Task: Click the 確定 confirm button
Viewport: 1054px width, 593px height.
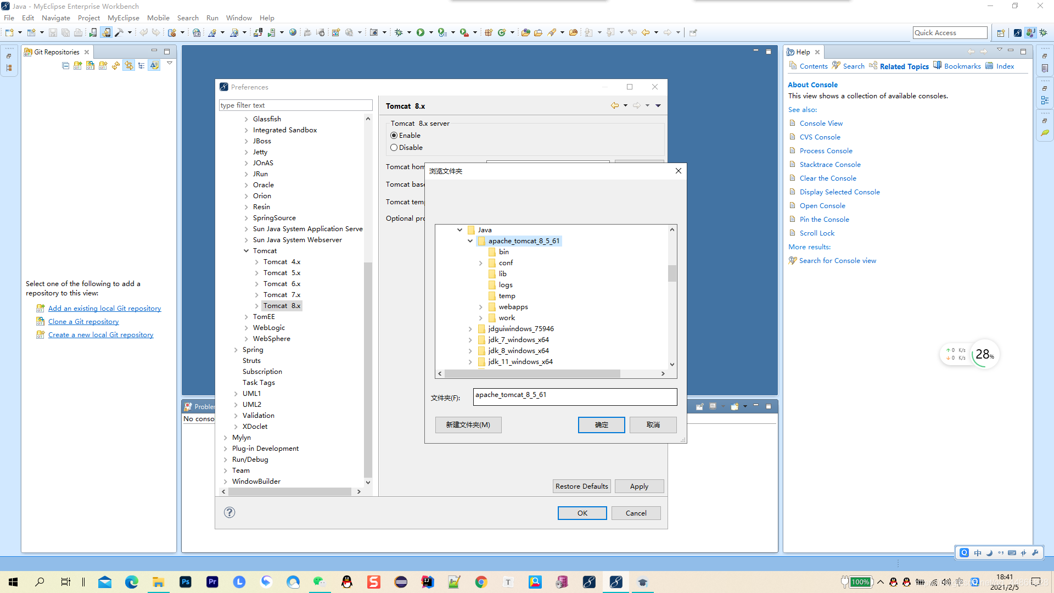Action: (602, 424)
